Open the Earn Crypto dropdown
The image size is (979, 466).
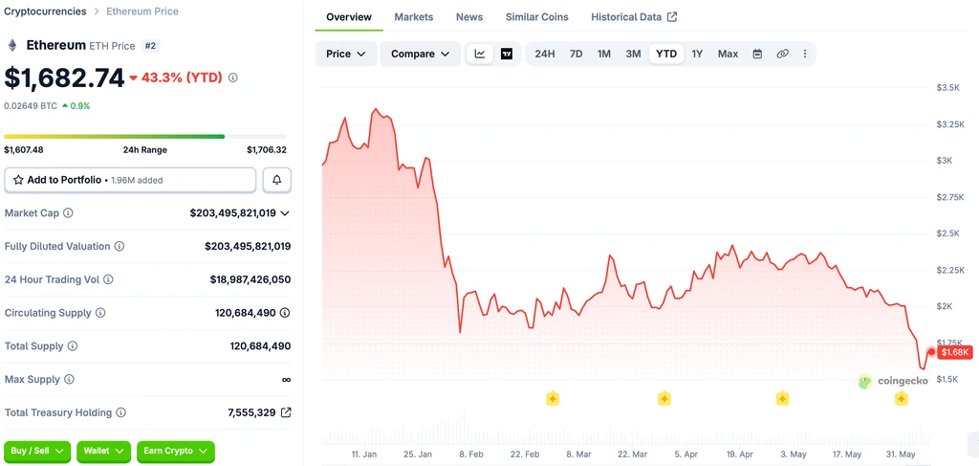tap(176, 451)
